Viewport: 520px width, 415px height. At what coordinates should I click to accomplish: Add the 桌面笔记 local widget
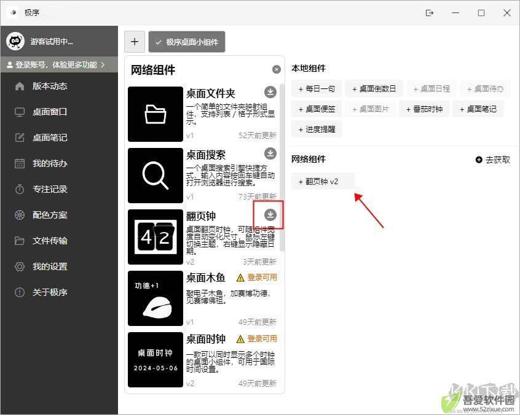click(x=478, y=109)
